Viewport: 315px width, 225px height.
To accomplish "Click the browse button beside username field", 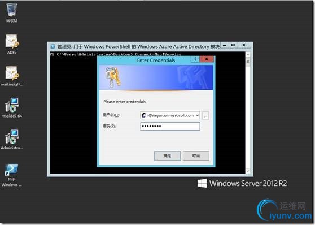I will coord(205,115).
